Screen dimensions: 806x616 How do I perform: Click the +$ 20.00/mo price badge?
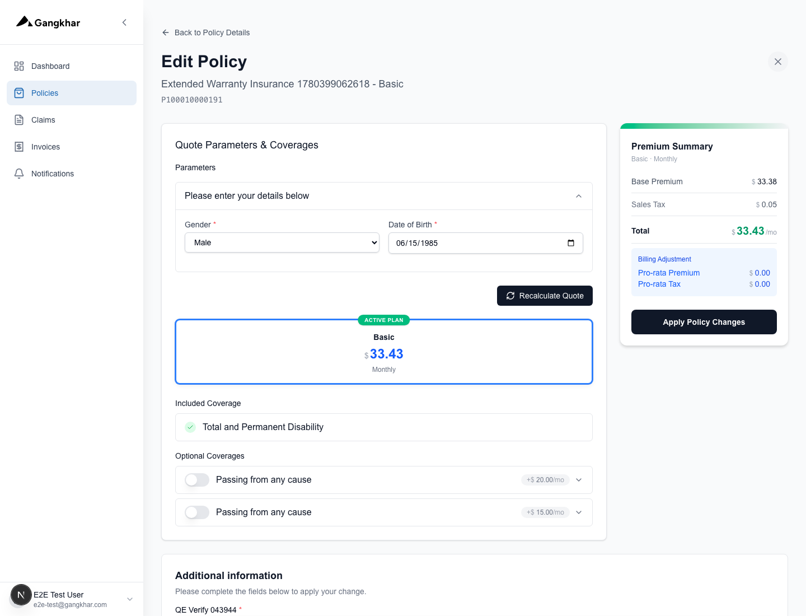pos(545,480)
